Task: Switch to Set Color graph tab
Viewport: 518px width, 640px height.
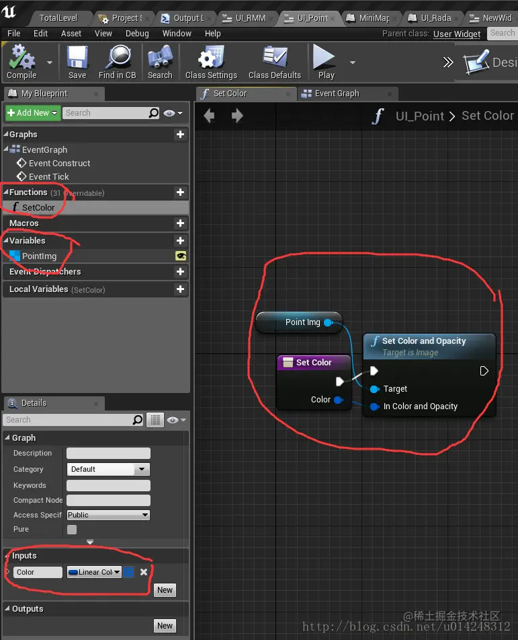Action: (246, 94)
